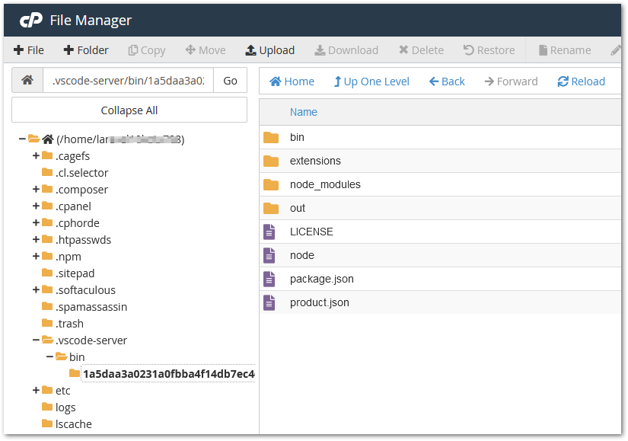
Task: Click the home root path label
Action: coord(120,139)
